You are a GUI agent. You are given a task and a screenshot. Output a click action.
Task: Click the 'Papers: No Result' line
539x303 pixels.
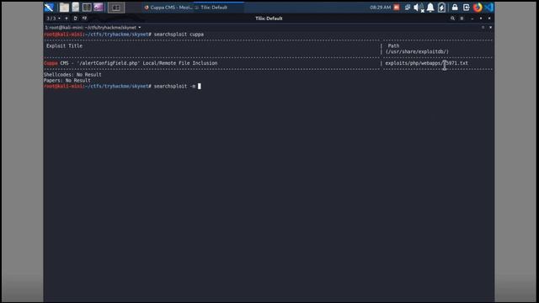tap(67, 81)
